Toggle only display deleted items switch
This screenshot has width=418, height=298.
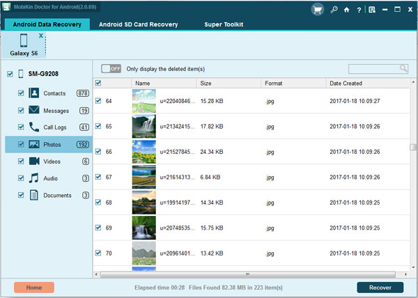point(111,69)
